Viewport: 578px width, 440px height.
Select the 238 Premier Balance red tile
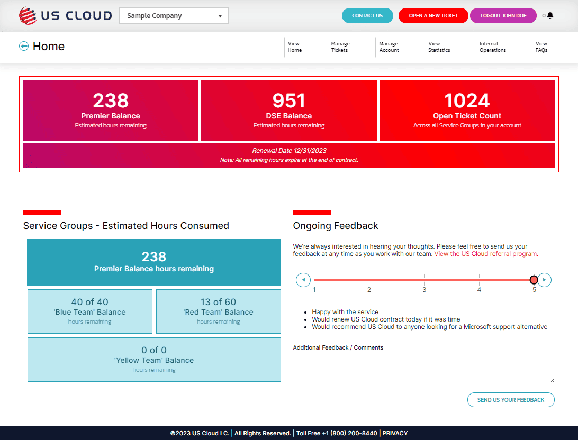point(111,110)
